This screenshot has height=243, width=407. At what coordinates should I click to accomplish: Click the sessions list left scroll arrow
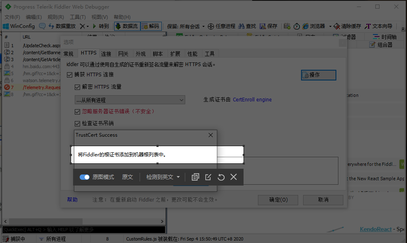(x=5, y=221)
